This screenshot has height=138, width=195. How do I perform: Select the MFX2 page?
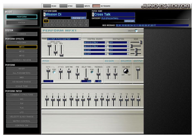point(22,51)
